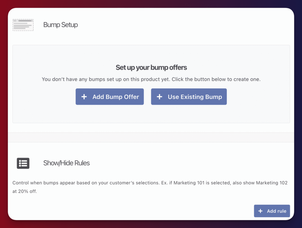Click the 'You don't have any bumps' message

point(151,79)
